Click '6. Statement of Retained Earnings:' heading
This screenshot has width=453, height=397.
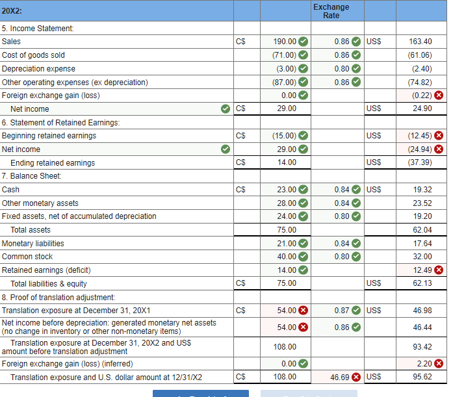[60, 122]
